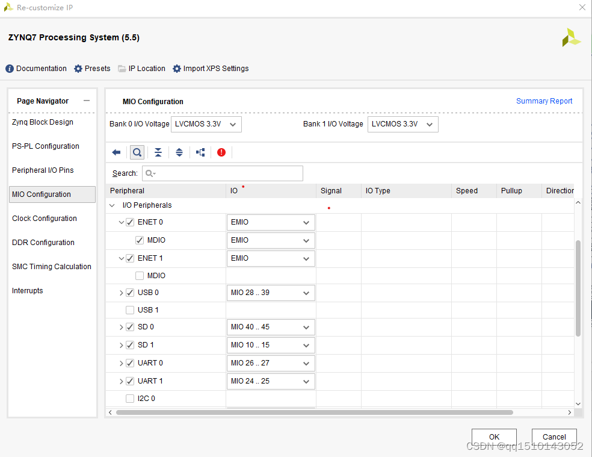Open Bank 0 I/O Voltage dropdown

[206, 125]
